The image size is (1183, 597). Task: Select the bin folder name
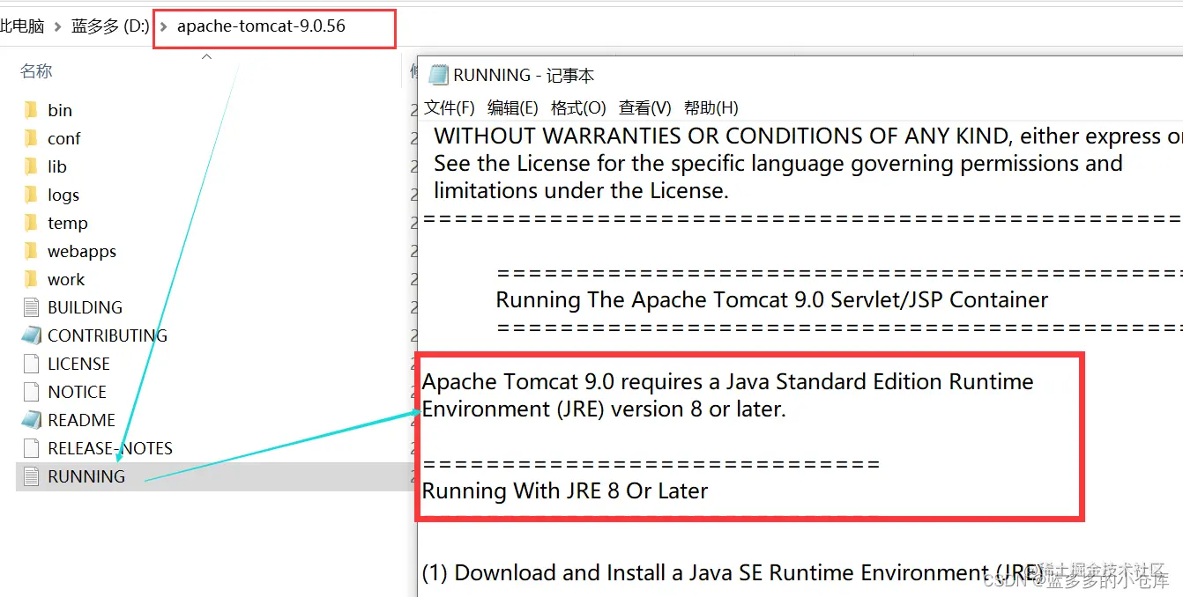(60, 110)
